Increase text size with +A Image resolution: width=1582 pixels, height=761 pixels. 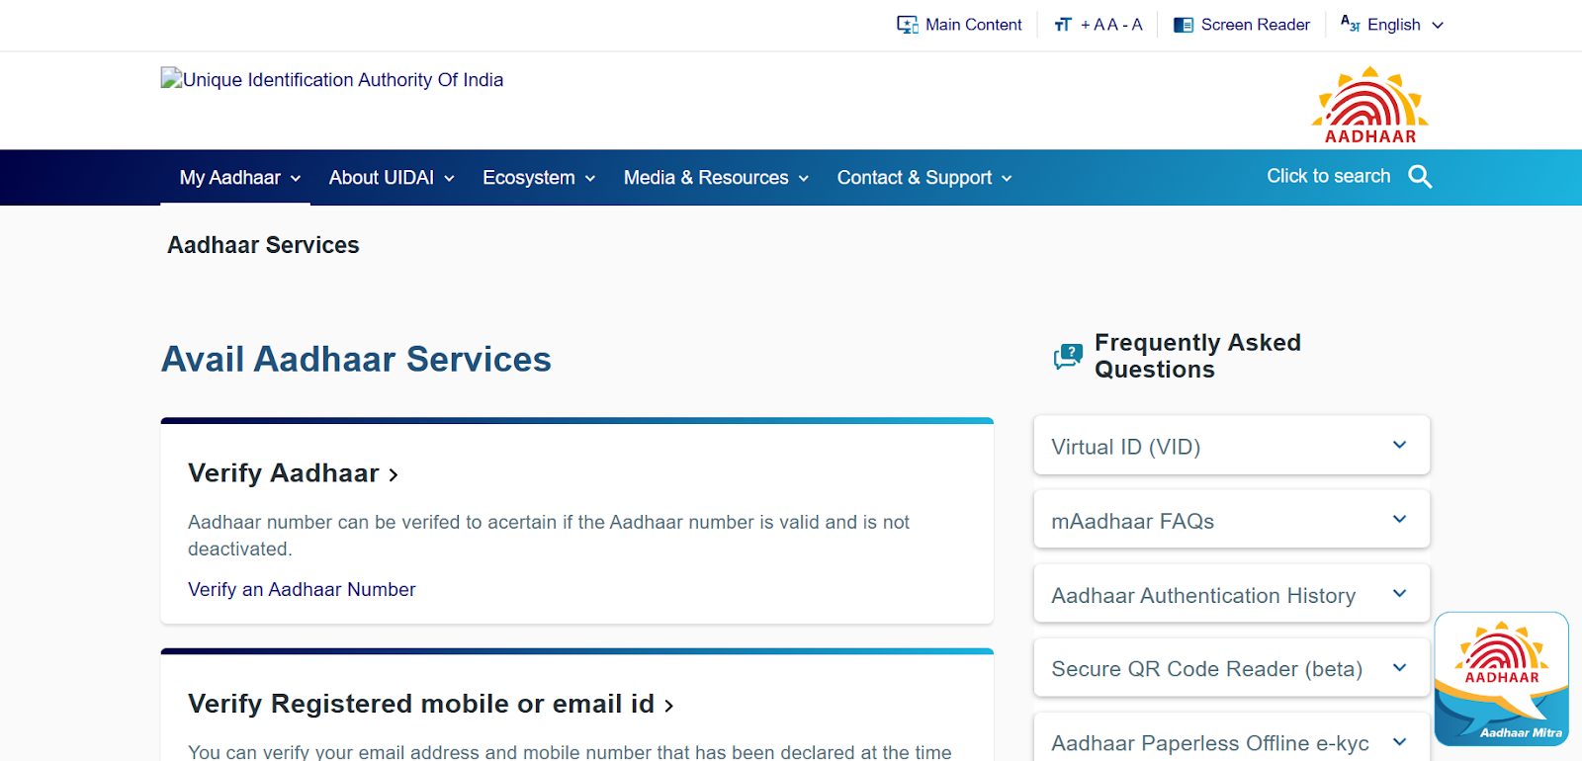(1093, 25)
